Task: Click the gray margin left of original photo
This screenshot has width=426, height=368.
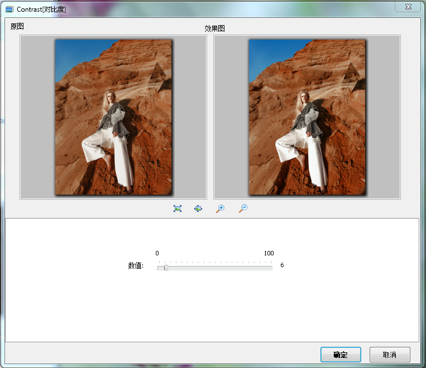Action: [x=37, y=117]
